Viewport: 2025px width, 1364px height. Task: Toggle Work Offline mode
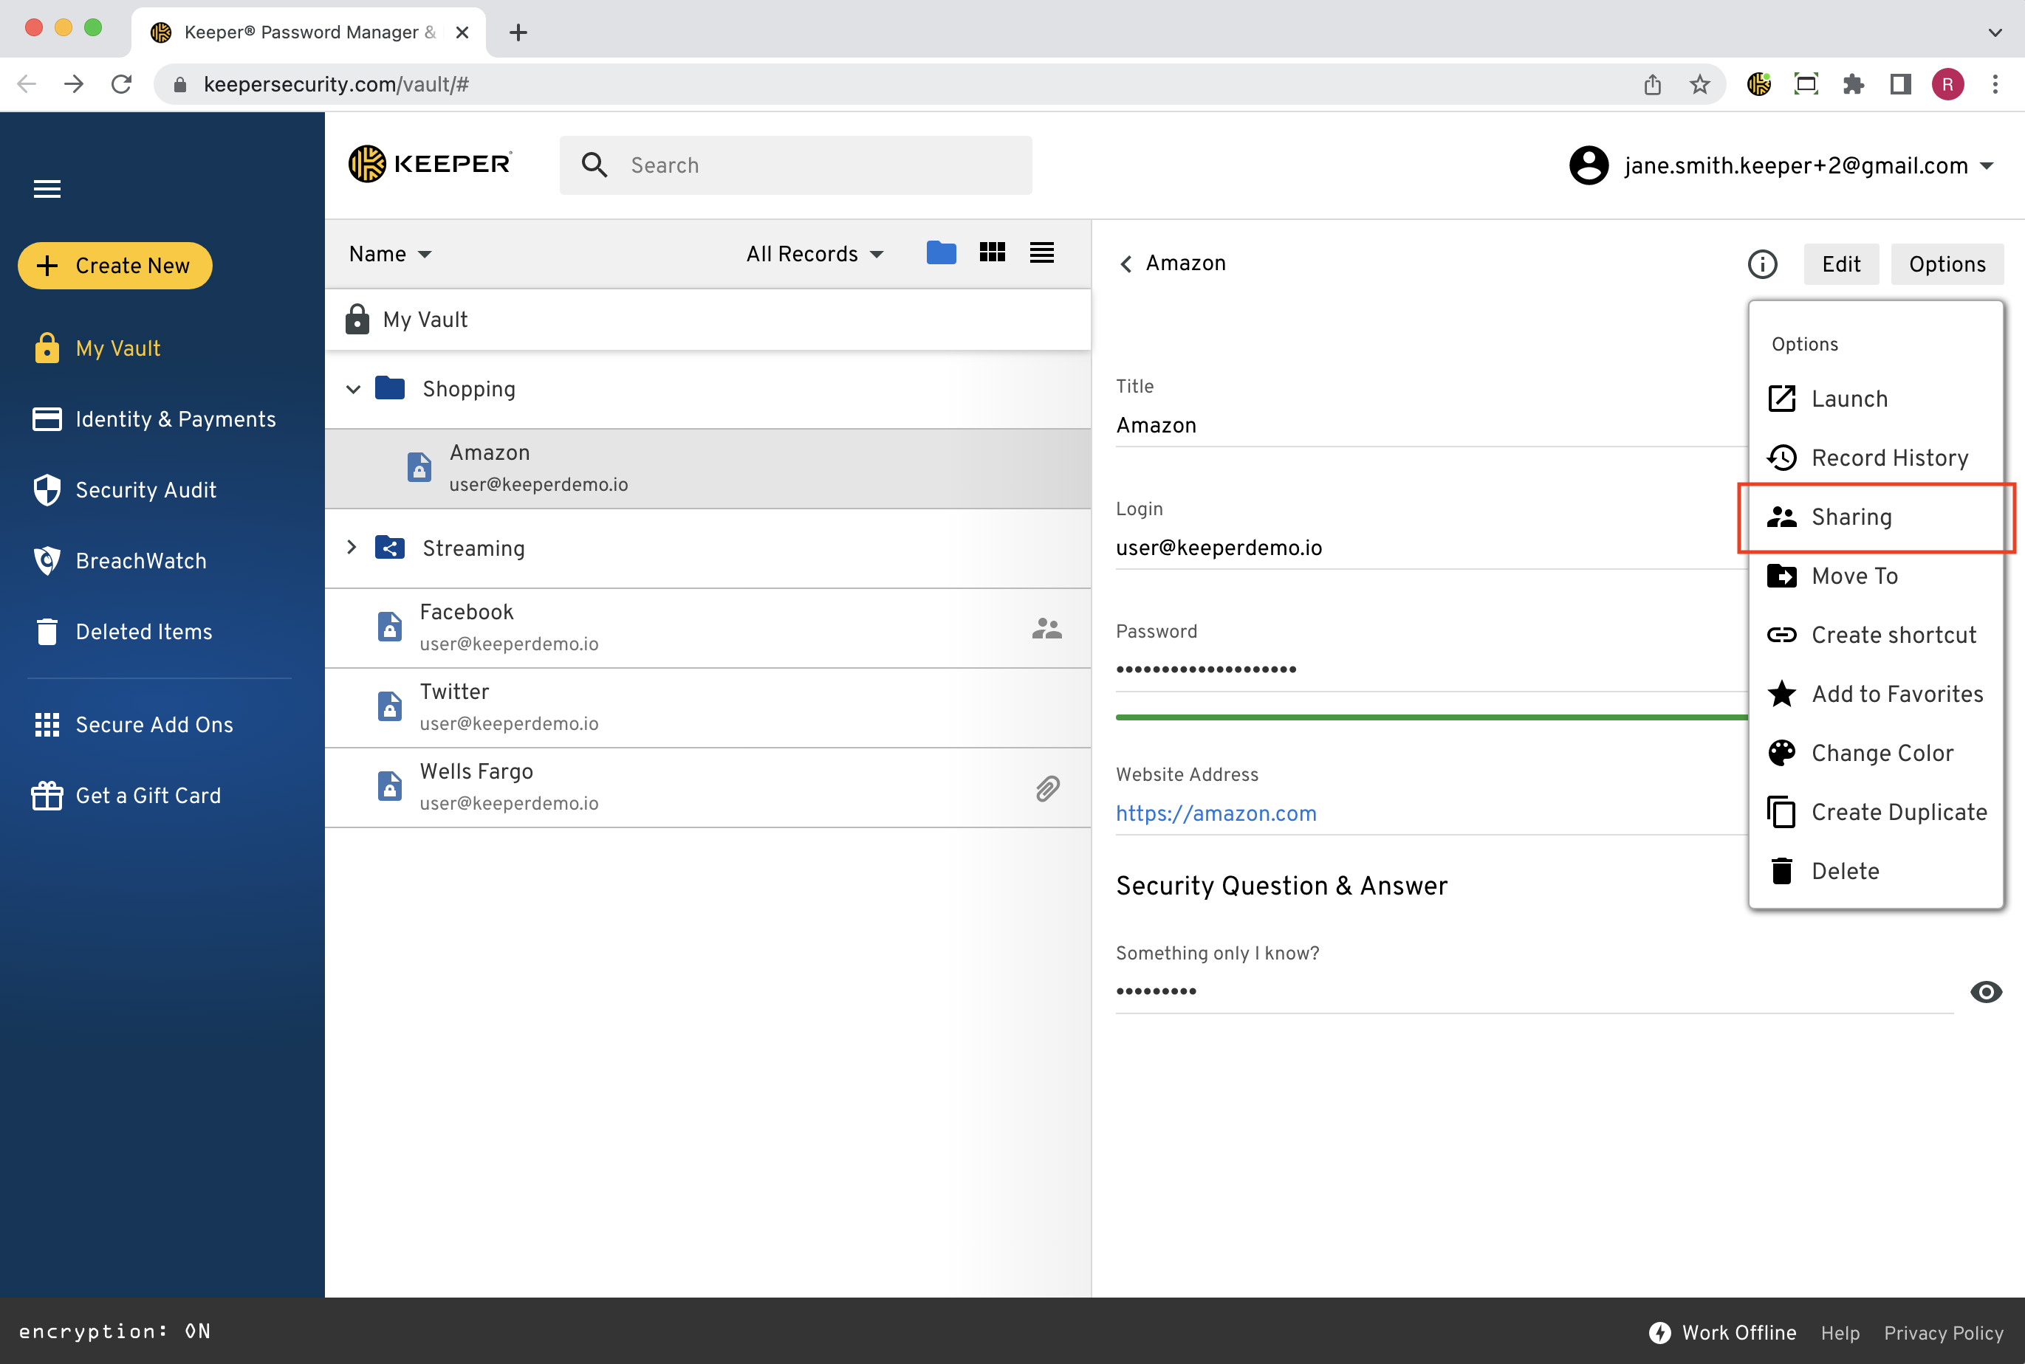tap(1722, 1332)
